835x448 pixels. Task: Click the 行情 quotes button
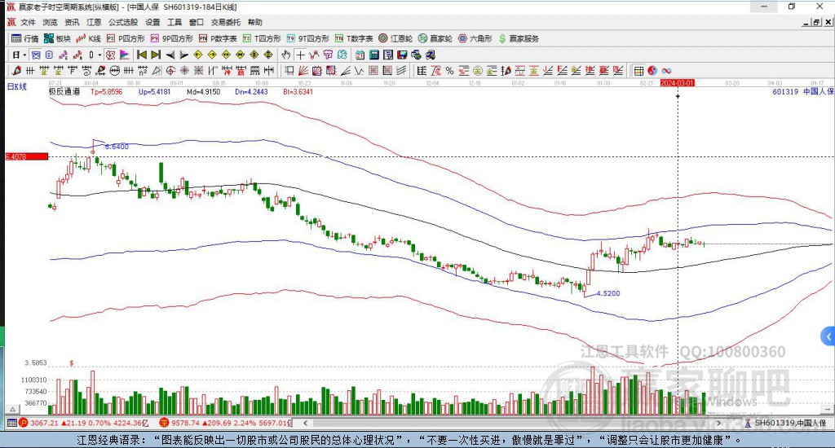click(24, 38)
